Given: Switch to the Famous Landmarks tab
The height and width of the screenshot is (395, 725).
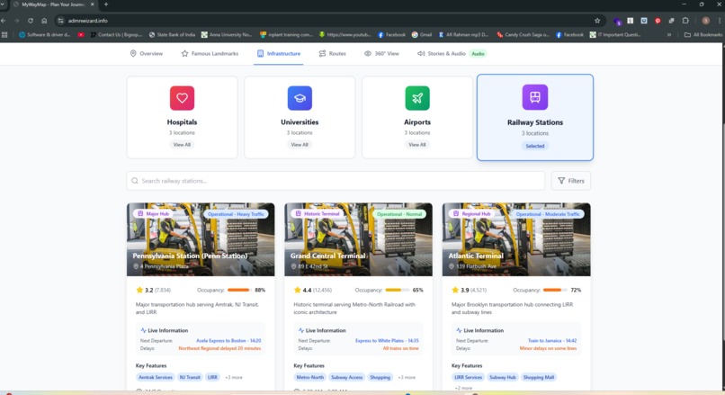Looking at the screenshot, I should (210, 54).
